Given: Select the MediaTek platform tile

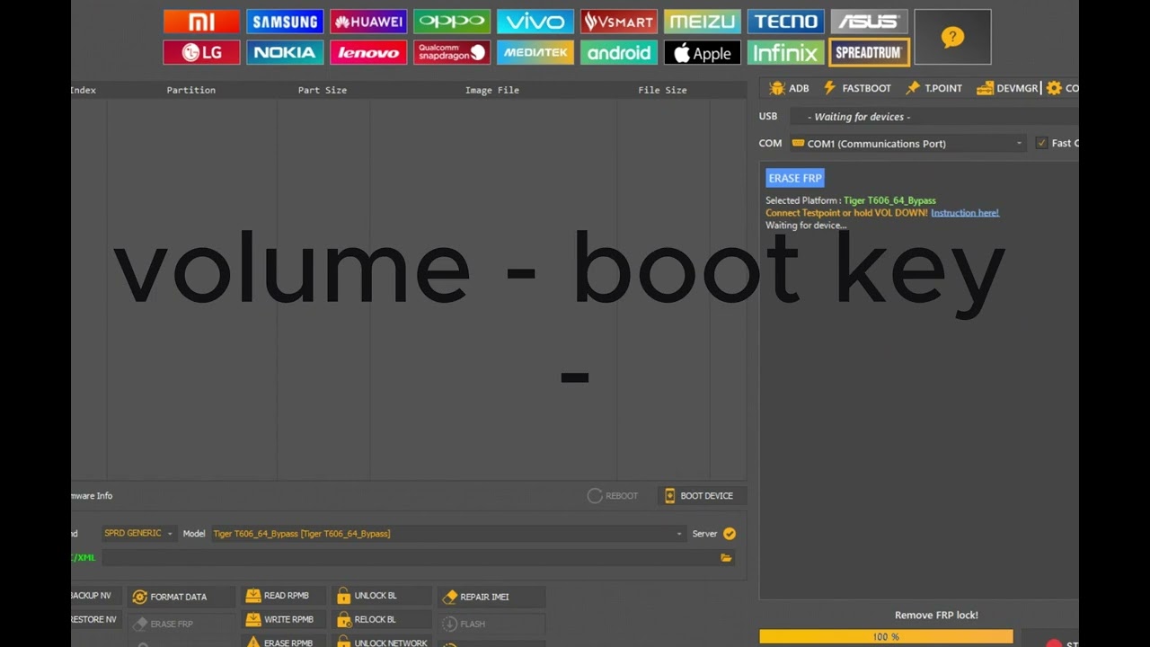Looking at the screenshot, I should (x=535, y=52).
